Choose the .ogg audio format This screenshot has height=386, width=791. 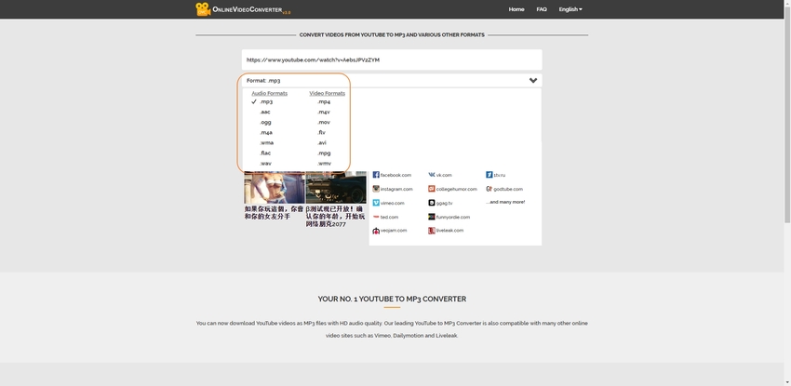pos(265,123)
